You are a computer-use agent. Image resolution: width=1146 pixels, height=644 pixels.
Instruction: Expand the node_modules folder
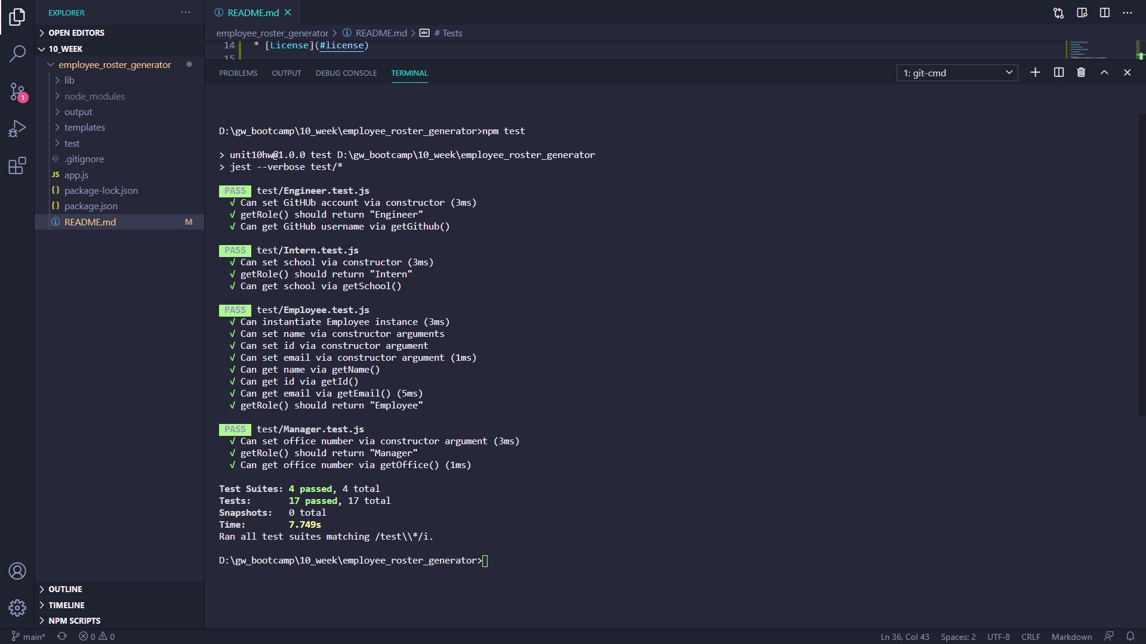click(x=94, y=96)
